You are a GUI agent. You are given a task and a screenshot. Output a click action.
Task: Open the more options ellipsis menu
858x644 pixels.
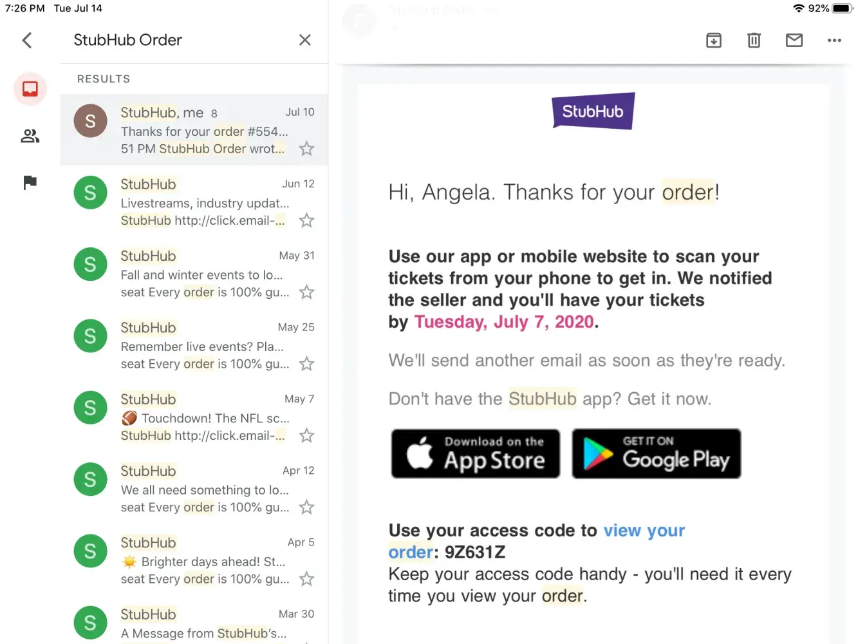pyautogui.click(x=834, y=41)
